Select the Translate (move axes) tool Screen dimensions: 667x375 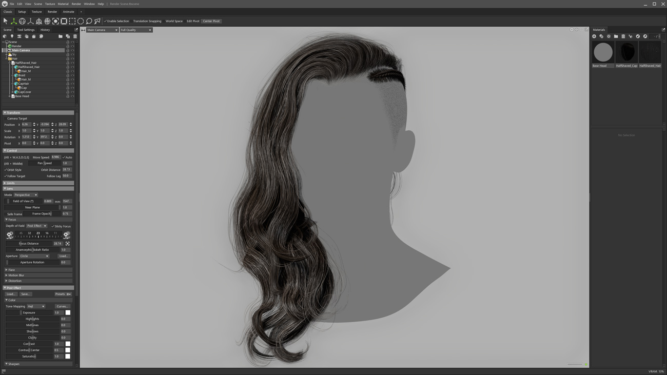click(x=14, y=21)
